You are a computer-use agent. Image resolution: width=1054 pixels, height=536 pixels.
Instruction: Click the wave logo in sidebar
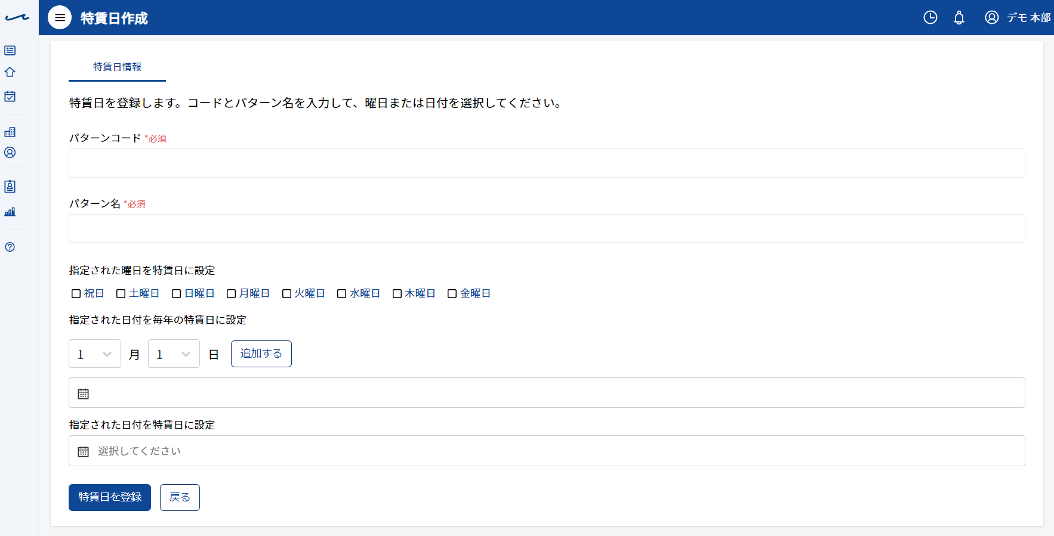[17, 18]
